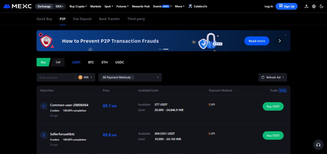Open the payment methods dropdown arrow
327x154 pixels.
coord(158,77)
